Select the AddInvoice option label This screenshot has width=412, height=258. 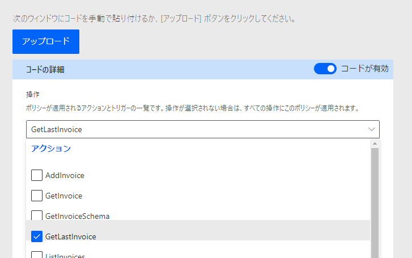pyautogui.click(x=65, y=175)
